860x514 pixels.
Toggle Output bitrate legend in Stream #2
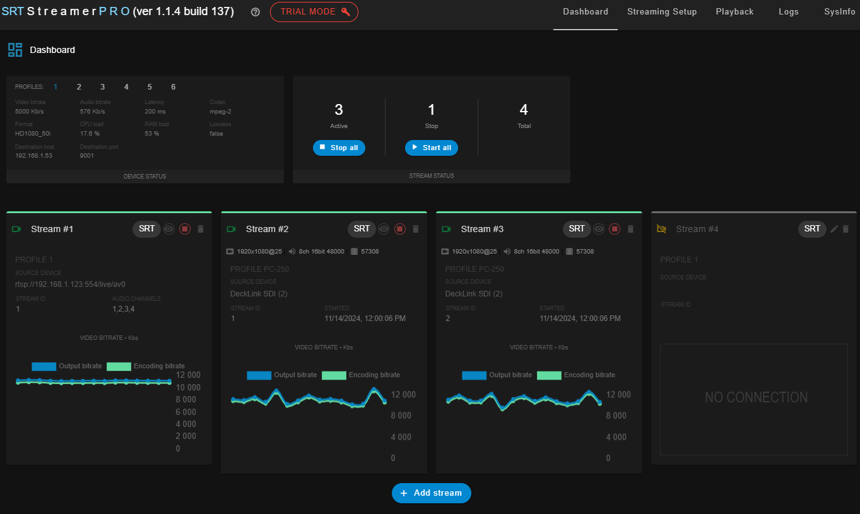(282, 375)
